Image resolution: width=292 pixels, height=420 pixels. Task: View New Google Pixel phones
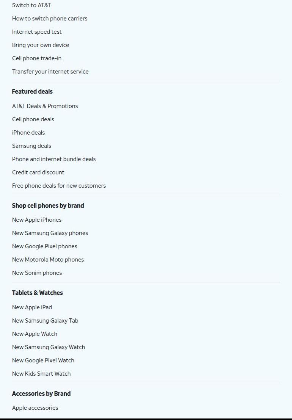[x=44, y=246]
